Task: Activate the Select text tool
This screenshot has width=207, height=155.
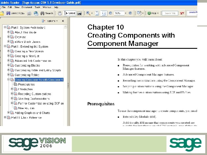Action: [70, 13]
